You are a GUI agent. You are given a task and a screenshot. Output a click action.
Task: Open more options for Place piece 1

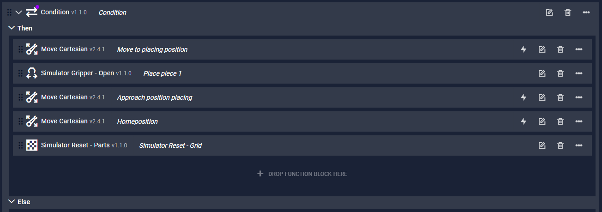pyautogui.click(x=579, y=73)
